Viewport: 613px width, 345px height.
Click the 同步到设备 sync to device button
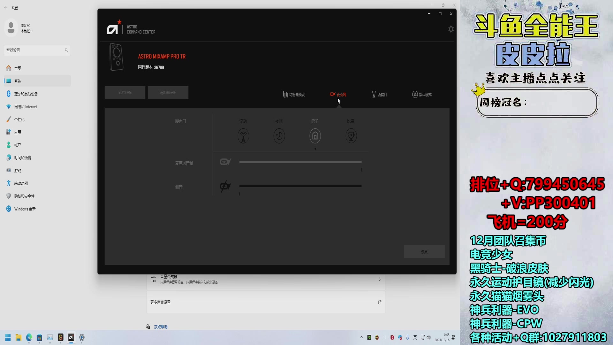coord(125,93)
